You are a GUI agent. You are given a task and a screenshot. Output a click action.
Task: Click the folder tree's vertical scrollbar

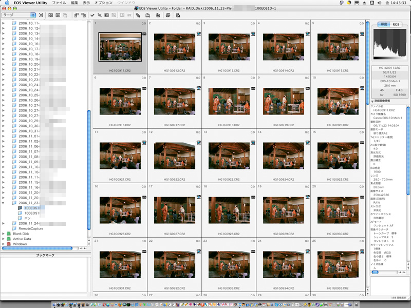(x=89, y=170)
